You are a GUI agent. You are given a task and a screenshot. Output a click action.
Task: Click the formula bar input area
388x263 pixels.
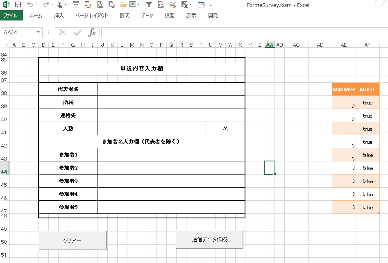click(242, 32)
